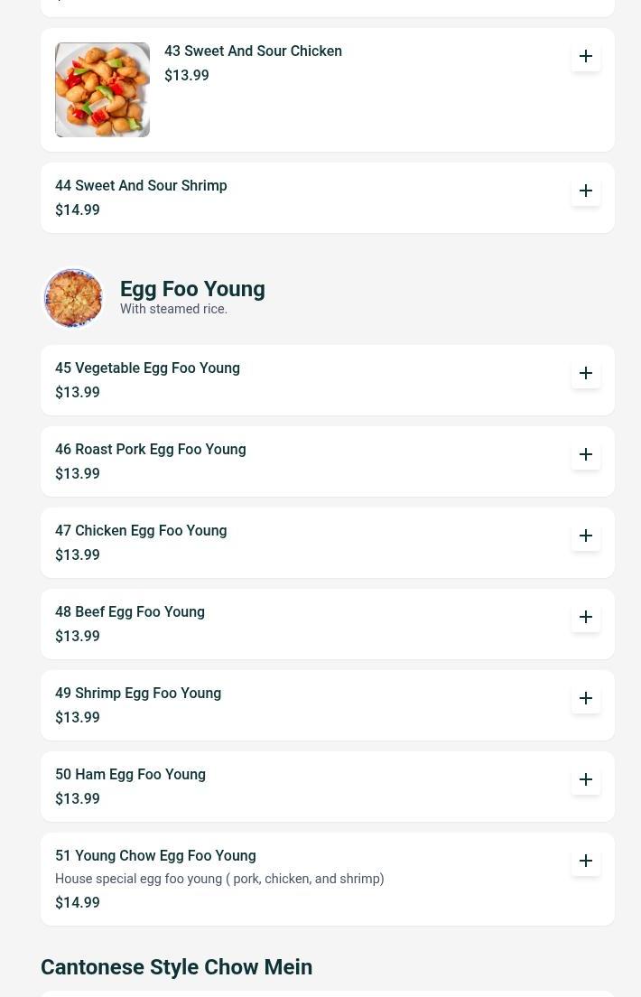Click the Egg Foo Young category image
This screenshot has width=641, height=997.
74,298
